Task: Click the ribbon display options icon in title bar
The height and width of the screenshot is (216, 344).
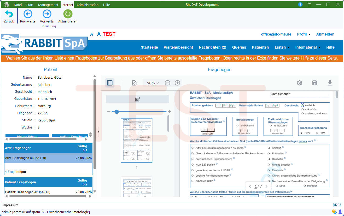Action: 310,4
